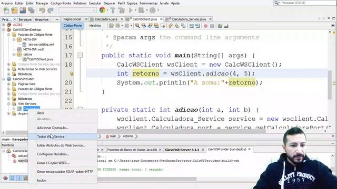Click the Clean and Build icon
Image resolution: width=337 pixels, height=189 pixels.
122,10
